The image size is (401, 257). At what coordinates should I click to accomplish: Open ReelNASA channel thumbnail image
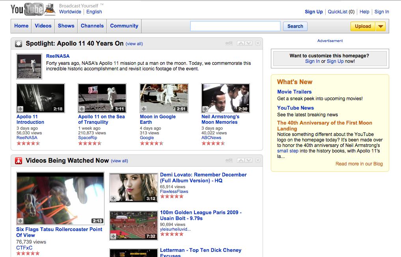[29, 66]
